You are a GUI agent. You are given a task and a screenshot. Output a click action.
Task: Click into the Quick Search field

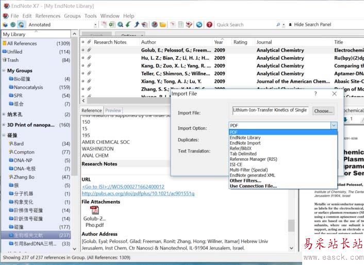(245, 25)
